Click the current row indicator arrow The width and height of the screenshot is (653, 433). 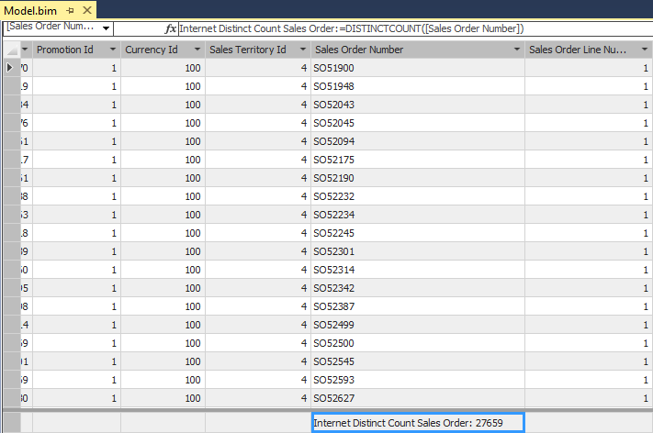pos(10,67)
